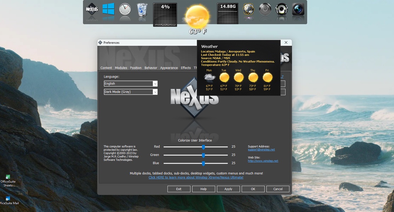394x212 pixels.
Task: Open the headphones speaker dock icon
Action: [281, 10]
